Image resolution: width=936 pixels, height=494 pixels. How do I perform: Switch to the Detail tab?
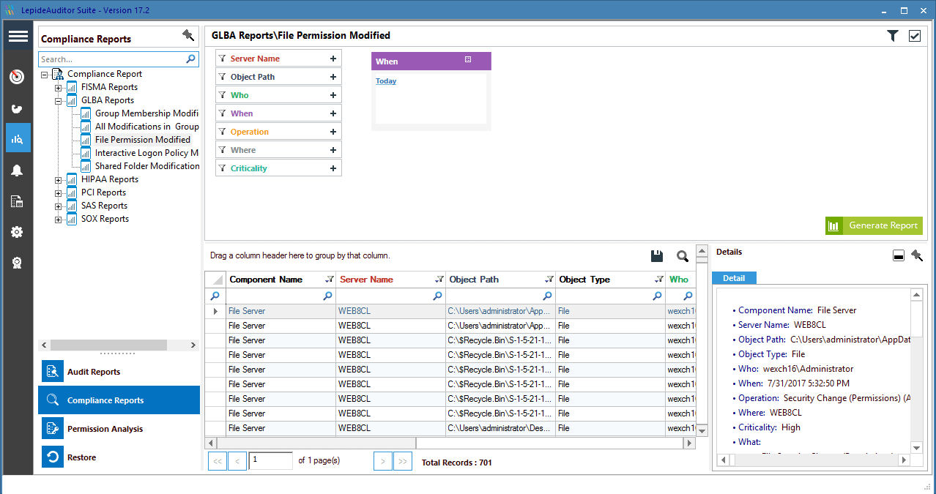[734, 278]
